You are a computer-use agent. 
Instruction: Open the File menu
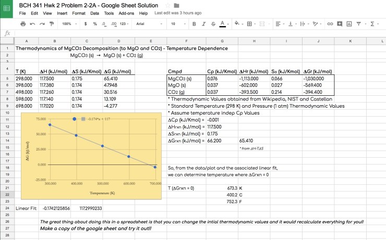click(22, 13)
